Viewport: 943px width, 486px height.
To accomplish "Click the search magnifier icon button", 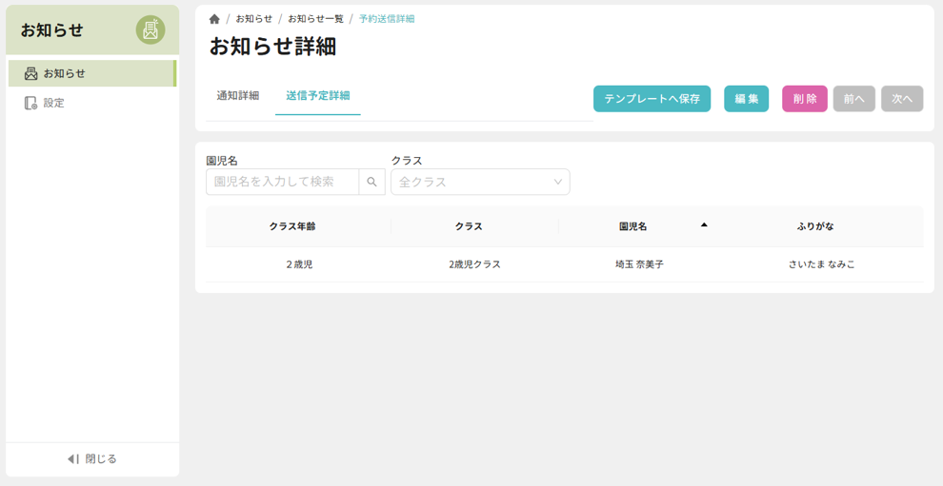I will tap(371, 182).
